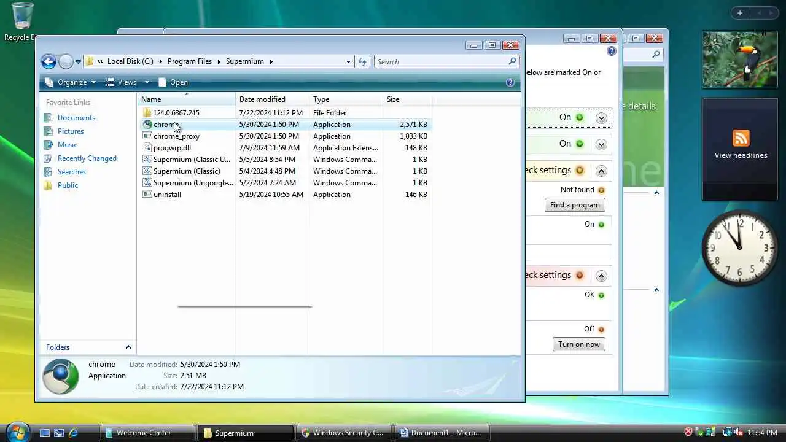The width and height of the screenshot is (786, 442).
Task: Select Local Disk (C:) in address bar
Action: click(130, 61)
